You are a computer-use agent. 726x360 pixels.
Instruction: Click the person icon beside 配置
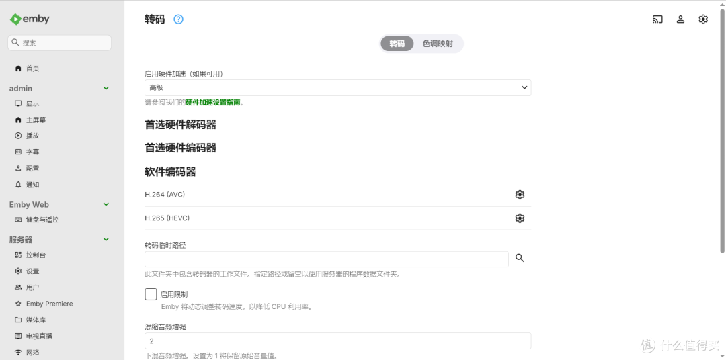[x=18, y=169]
